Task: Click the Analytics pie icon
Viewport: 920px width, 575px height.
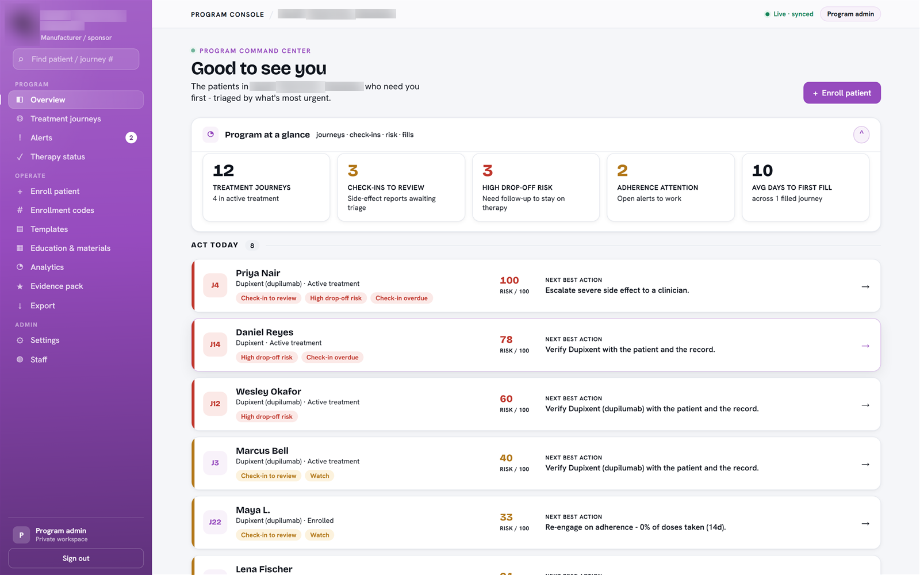Action: 20,267
